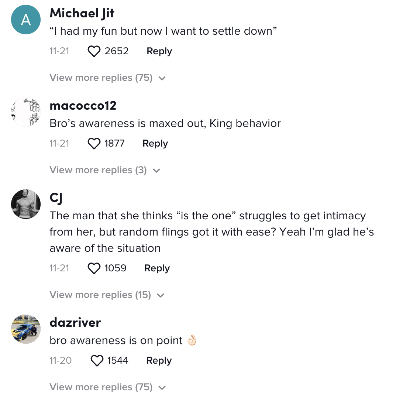View CJ's black-and-white profile photo
The image size is (403, 398).
click(26, 204)
